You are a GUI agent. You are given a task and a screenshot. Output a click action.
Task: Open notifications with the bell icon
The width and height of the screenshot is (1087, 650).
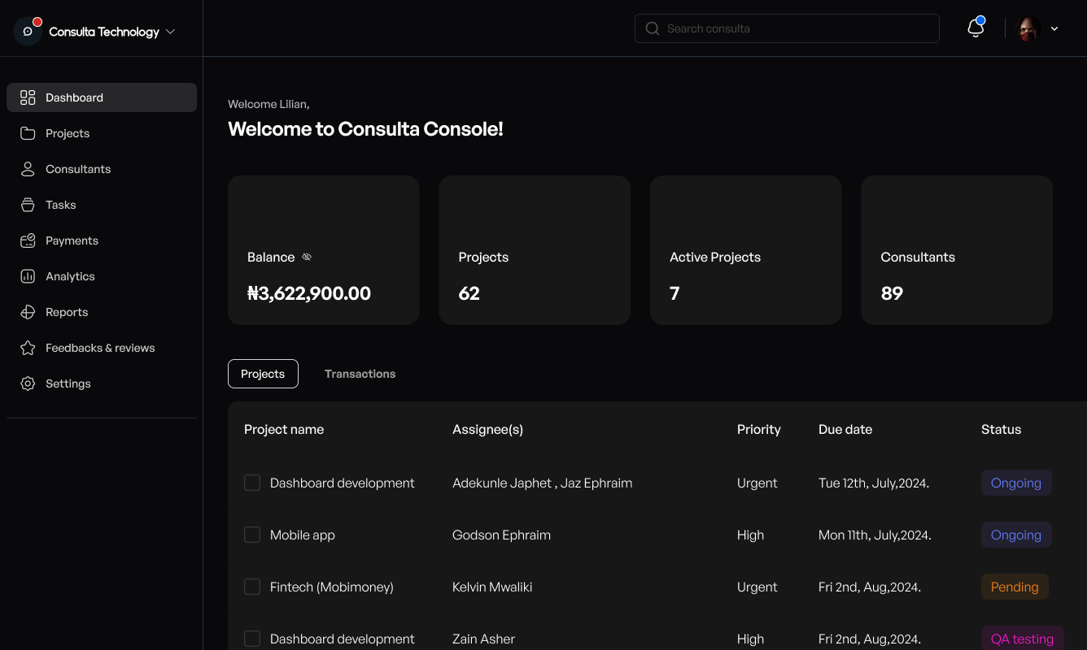(976, 28)
